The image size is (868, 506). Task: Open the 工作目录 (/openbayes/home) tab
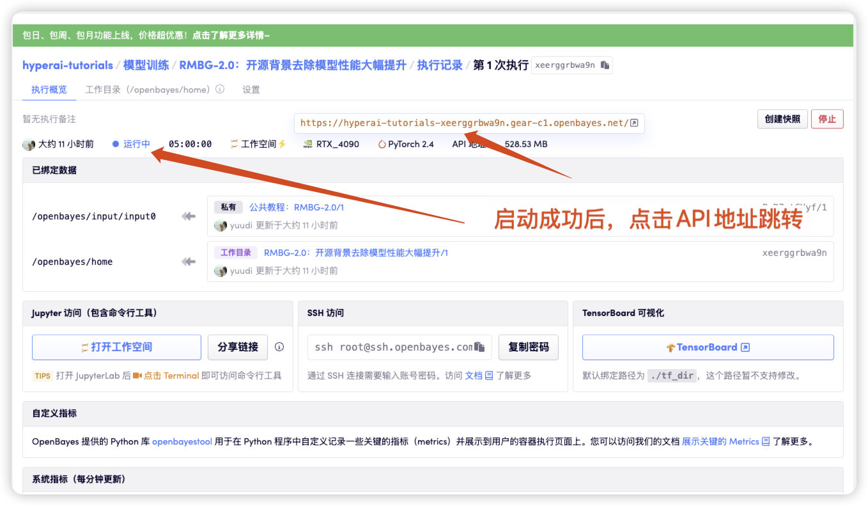coord(148,90)
